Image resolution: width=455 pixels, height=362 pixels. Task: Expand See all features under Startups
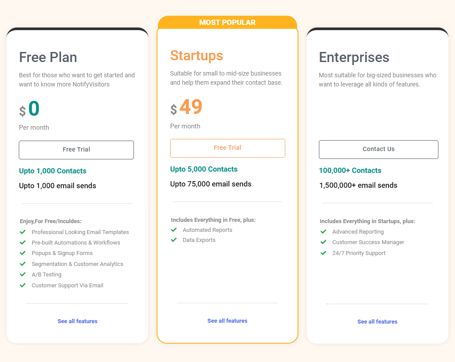[227, 321]
